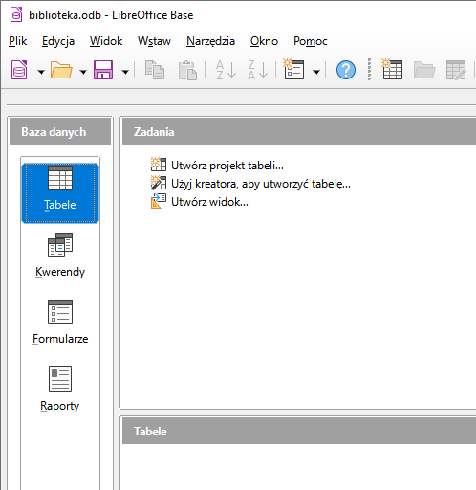Open the Okno menu

click(264, 41)
